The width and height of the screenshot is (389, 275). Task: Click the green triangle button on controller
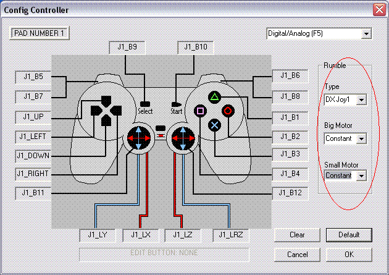[x=214, y=97]
